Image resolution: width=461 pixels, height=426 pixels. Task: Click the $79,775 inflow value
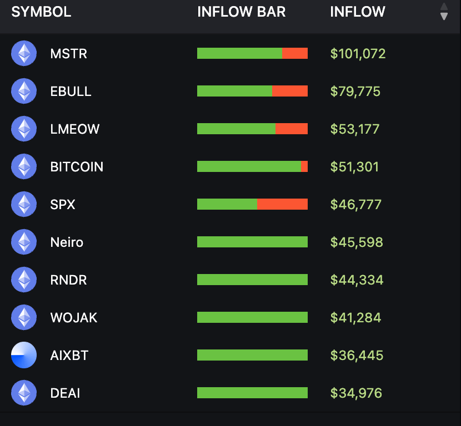point(355,92)
